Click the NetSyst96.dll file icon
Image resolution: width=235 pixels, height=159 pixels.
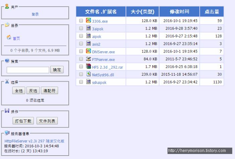[88, 74]
